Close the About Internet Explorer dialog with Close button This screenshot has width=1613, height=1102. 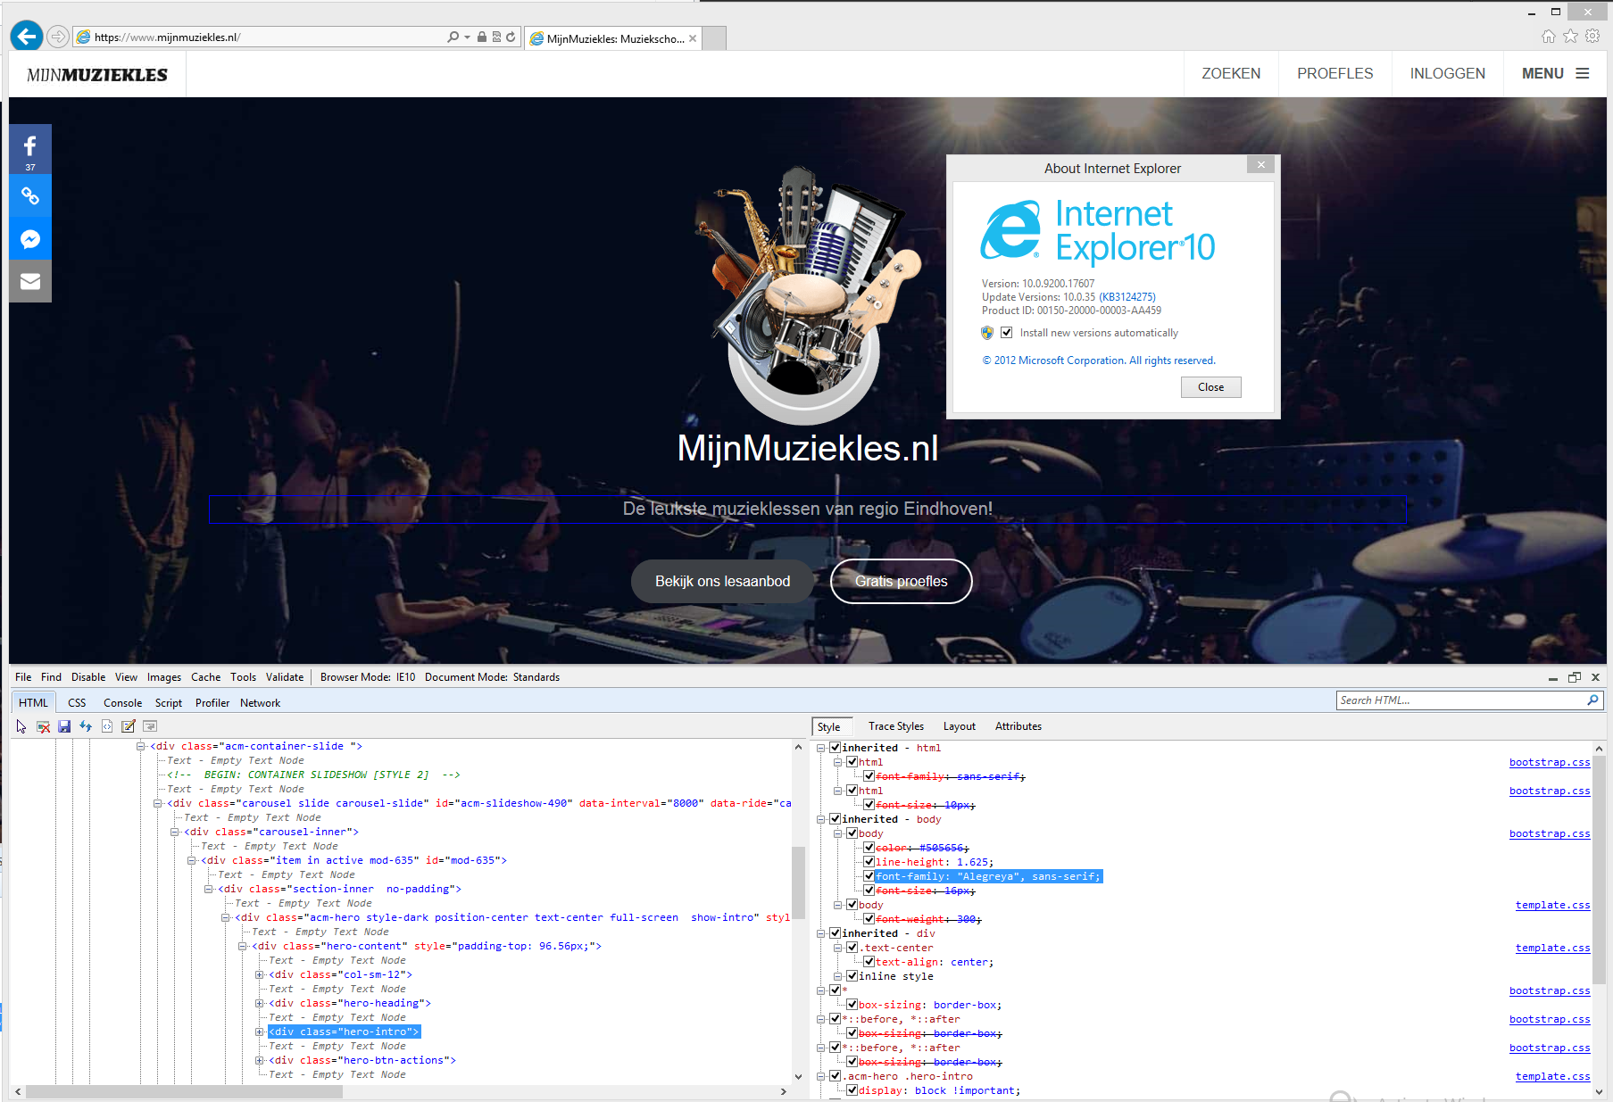(1210, 387)
